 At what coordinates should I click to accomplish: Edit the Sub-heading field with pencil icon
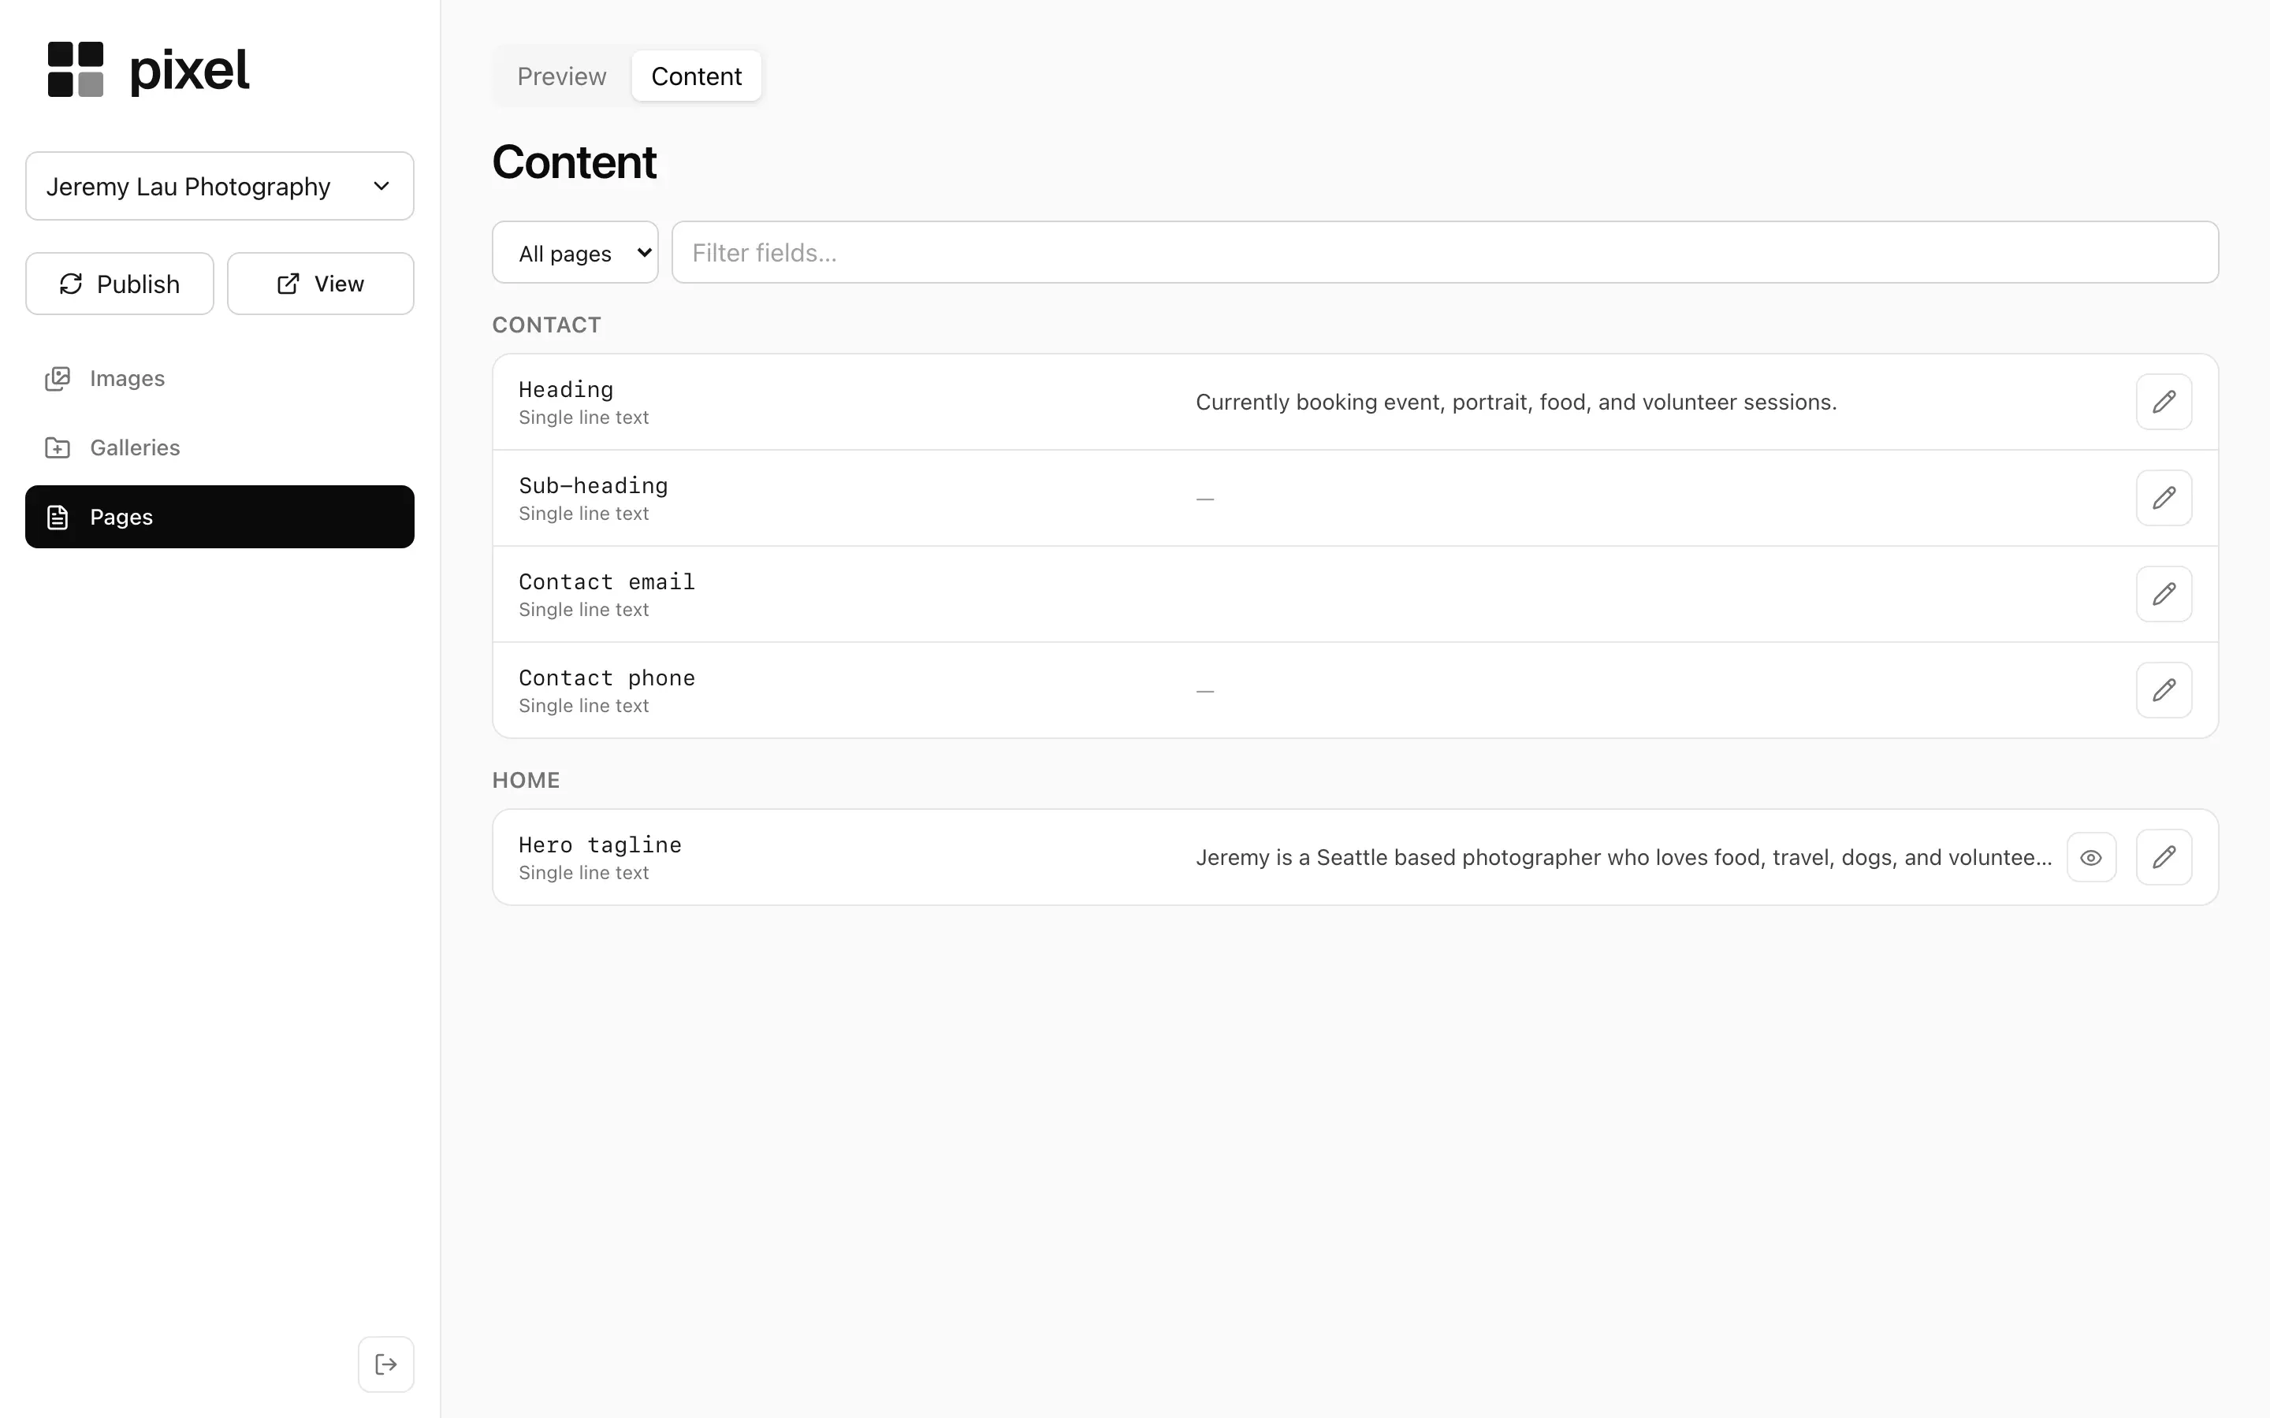click(2163, 498)
